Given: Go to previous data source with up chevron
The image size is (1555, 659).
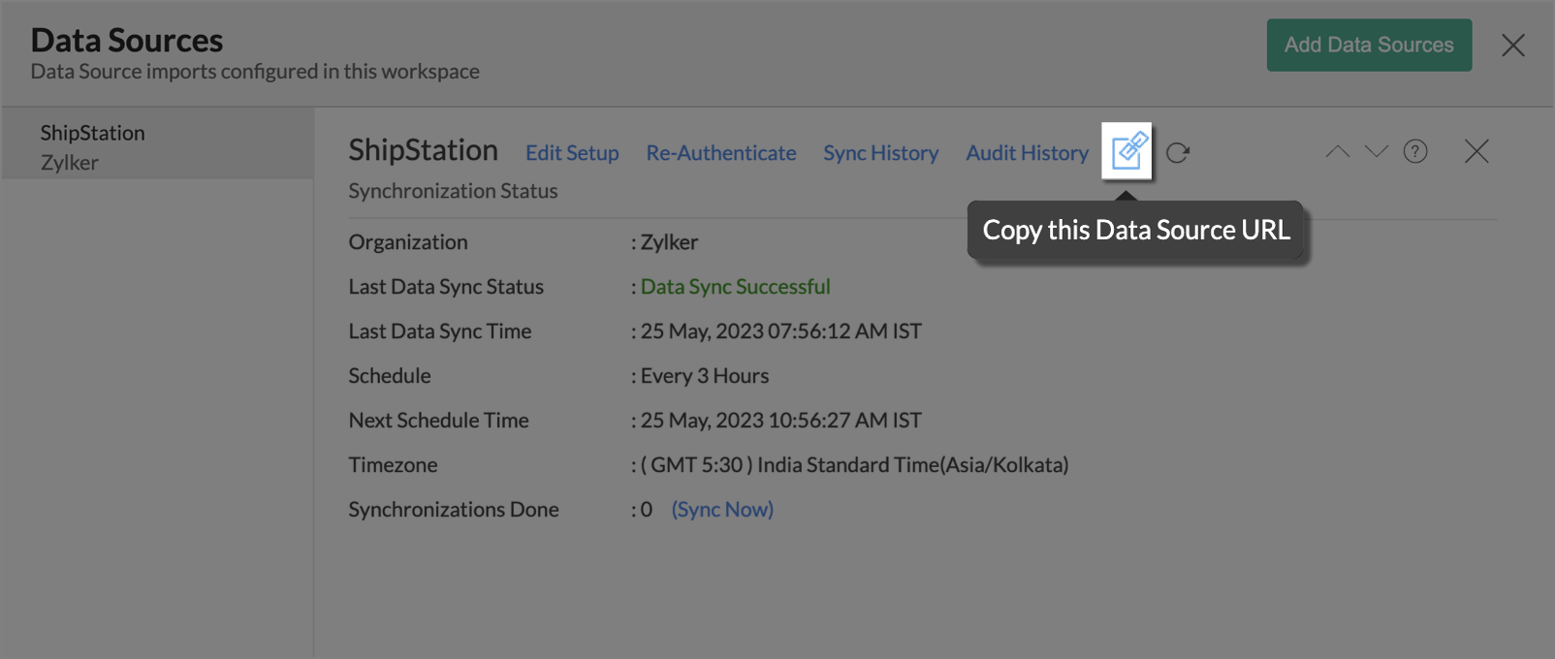Looking at the screenshot, I should coord(1338,152).
